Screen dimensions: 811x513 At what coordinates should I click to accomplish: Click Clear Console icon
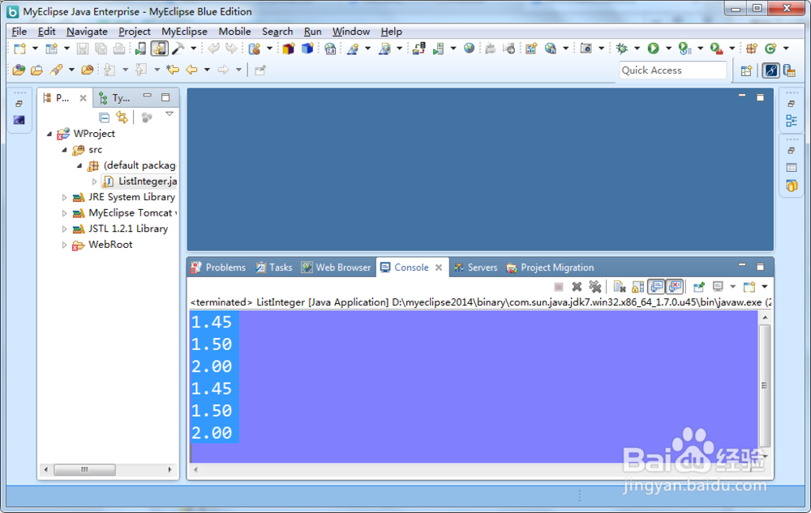click(x=619, y=286)
